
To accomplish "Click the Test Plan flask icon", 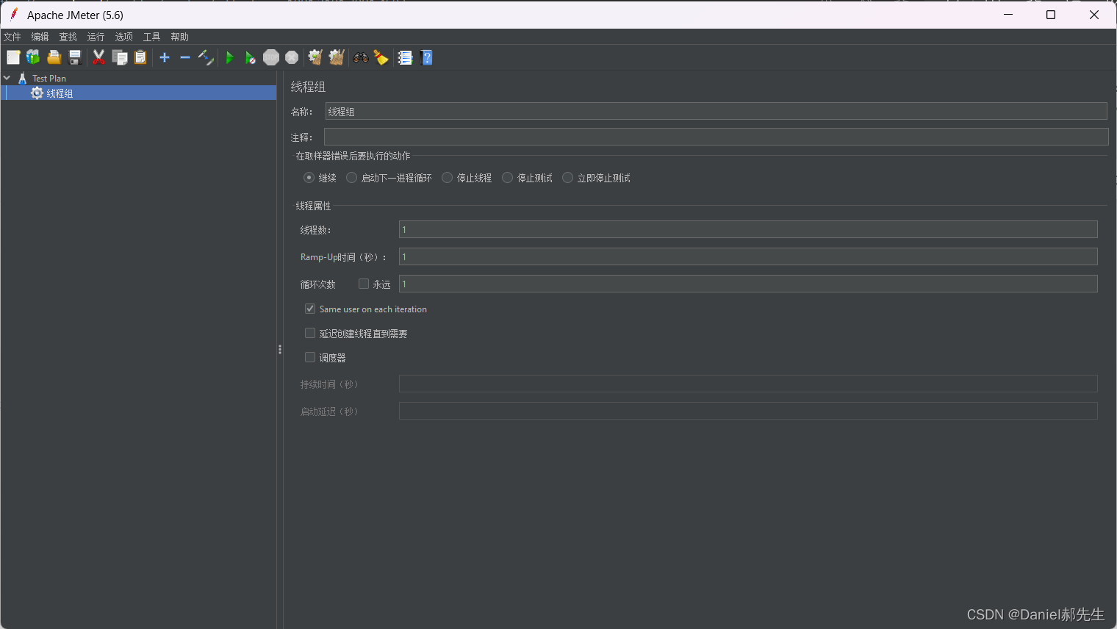I will (x=23, y=78).
